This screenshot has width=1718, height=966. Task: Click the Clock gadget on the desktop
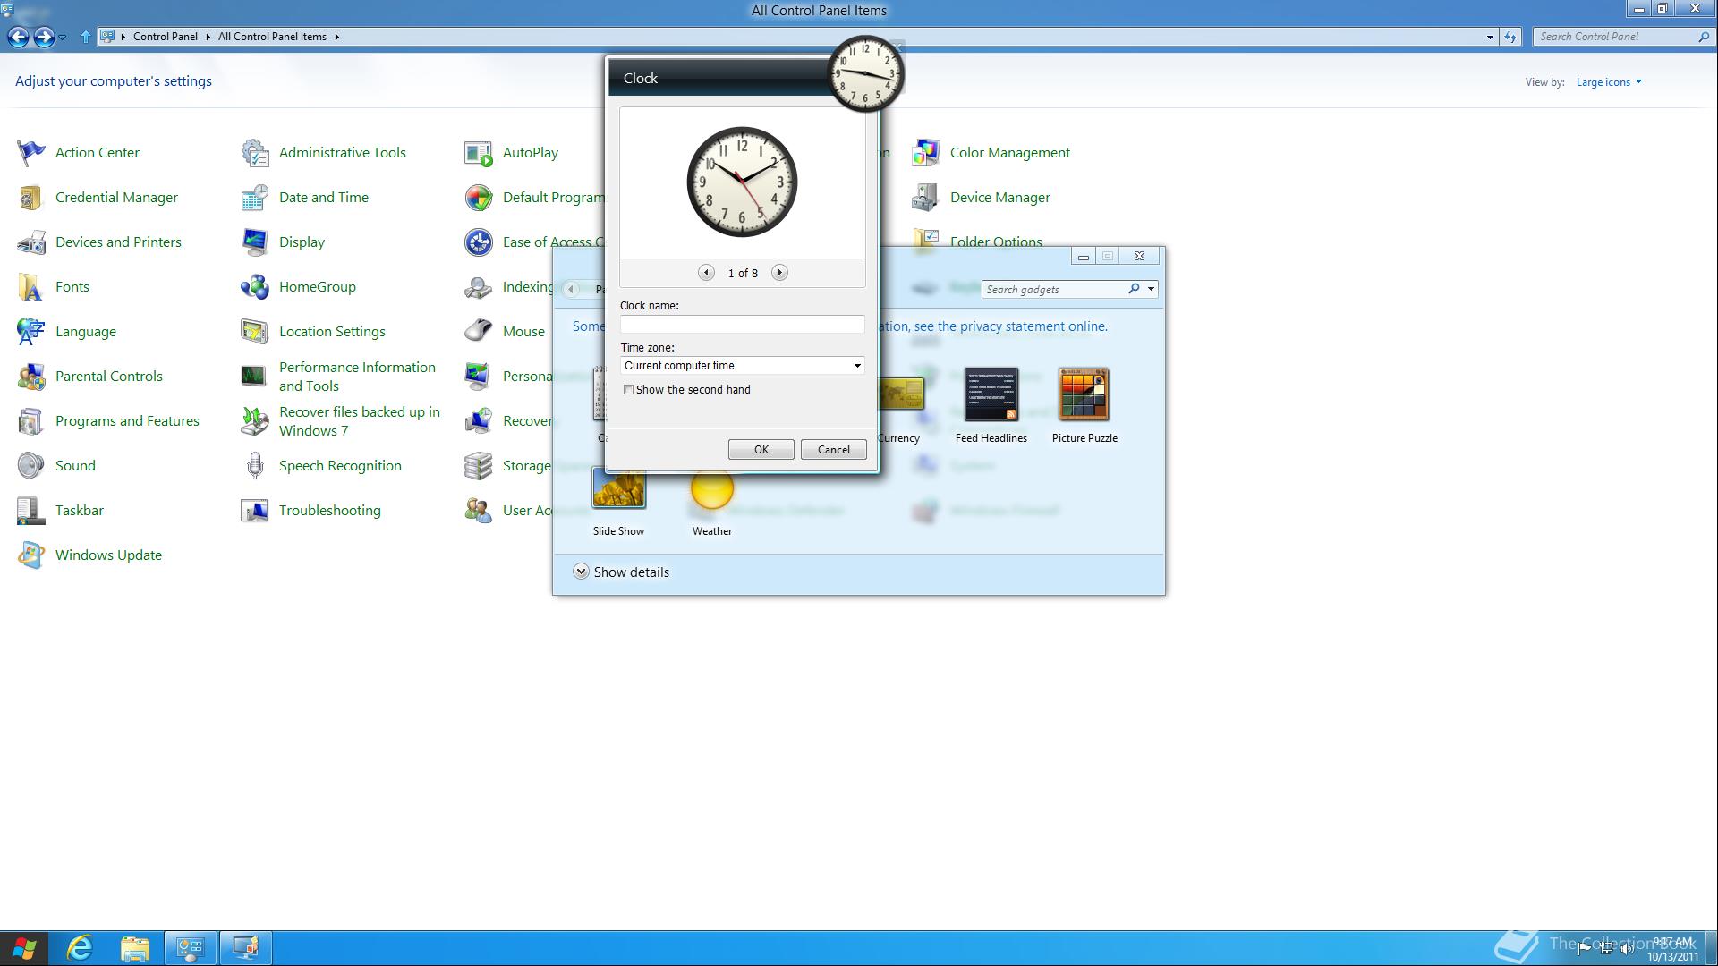pos(864,73)
